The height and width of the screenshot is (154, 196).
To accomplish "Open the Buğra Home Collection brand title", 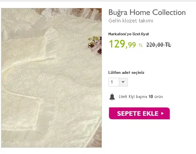I will pyautogui.click(x=147, y=12).
